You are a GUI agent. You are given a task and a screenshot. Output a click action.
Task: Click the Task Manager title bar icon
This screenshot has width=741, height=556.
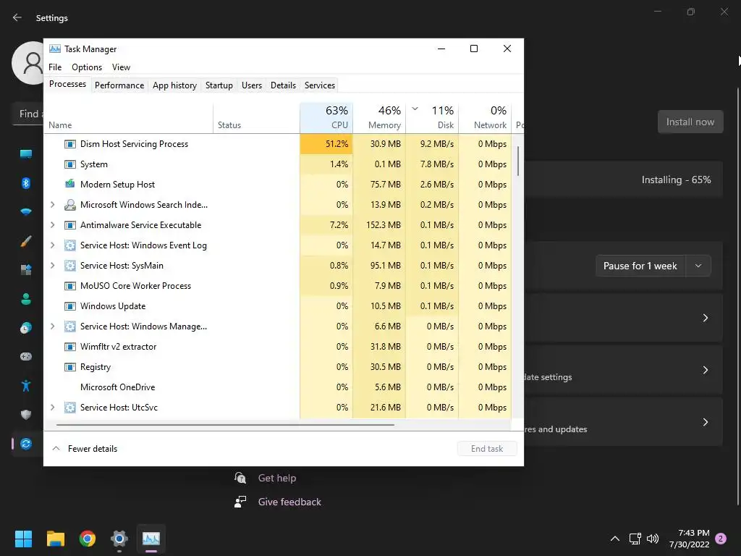click(55, 49)
